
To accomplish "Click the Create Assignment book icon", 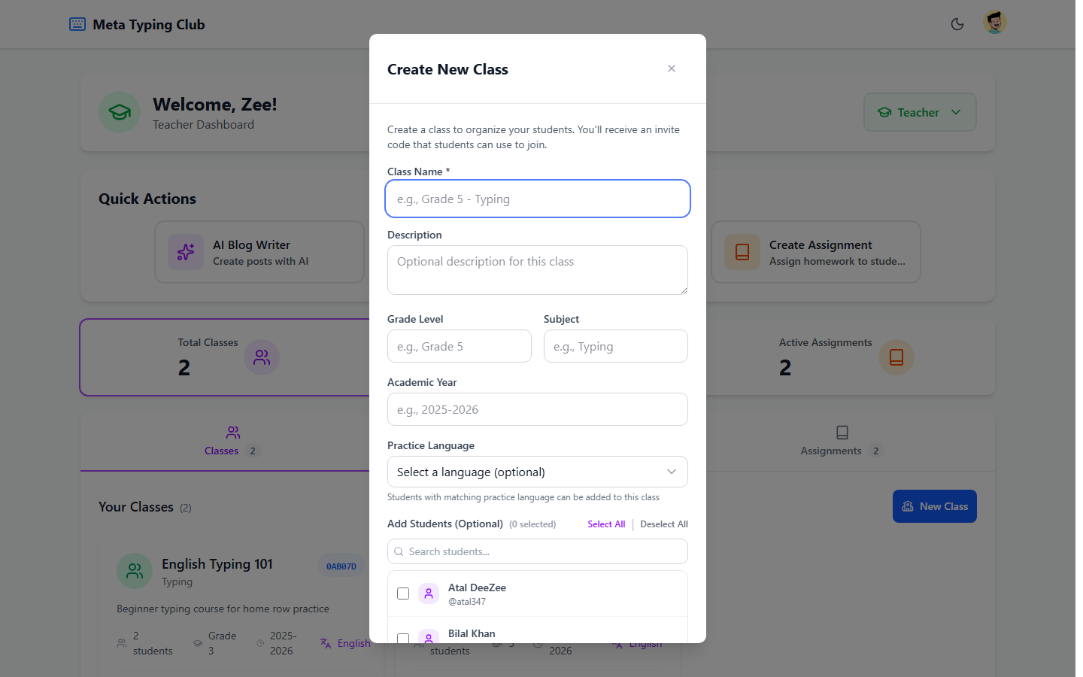I will point(742,252).
